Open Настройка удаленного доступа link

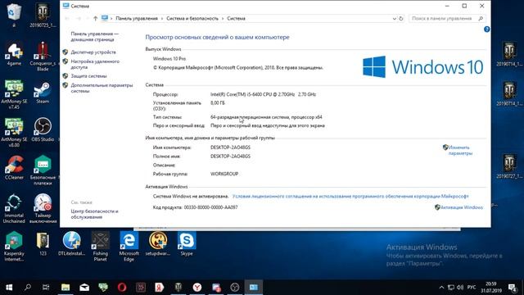(95, 64)
